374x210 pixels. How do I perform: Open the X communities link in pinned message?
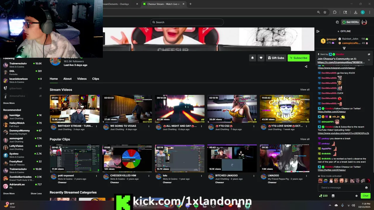(341, 62)
